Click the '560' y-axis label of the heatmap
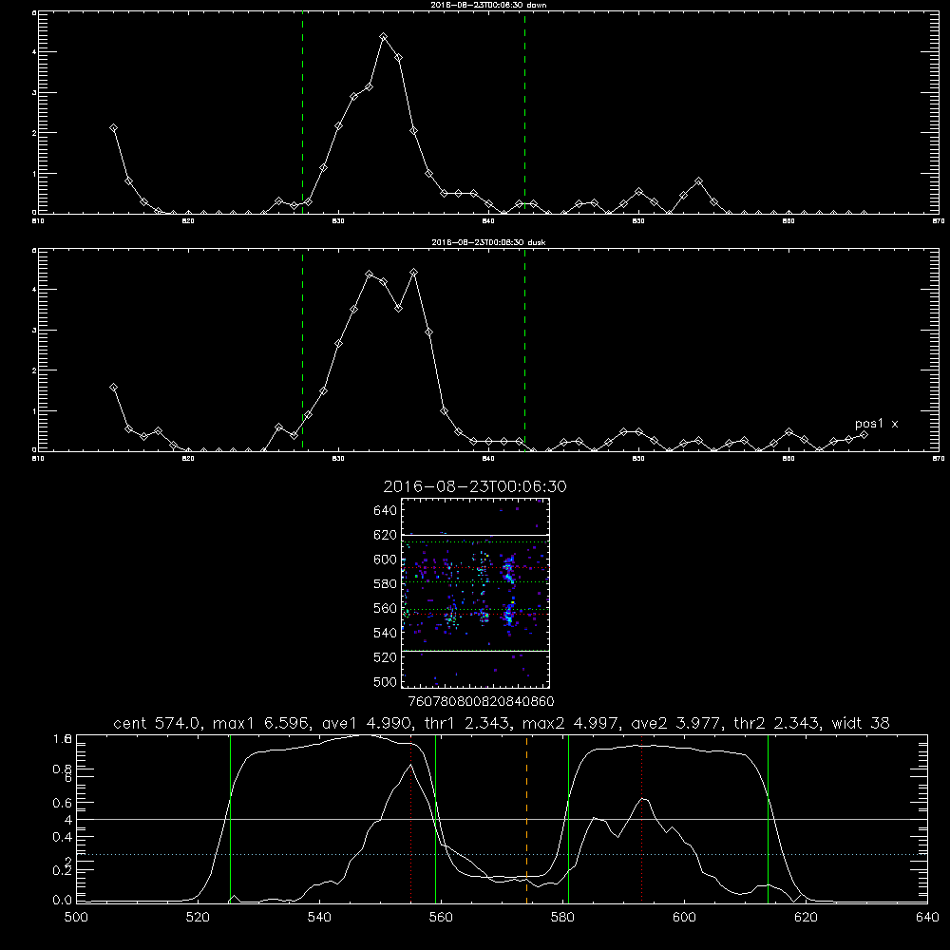 tap(386, 608)
